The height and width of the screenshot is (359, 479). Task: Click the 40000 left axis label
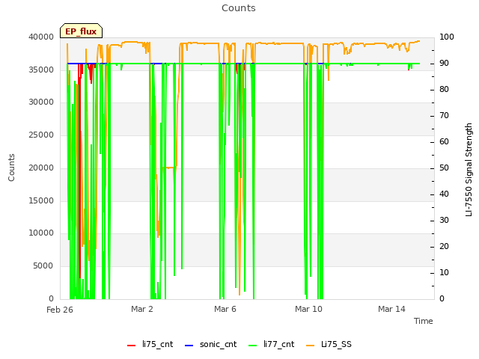click(41, 37)
